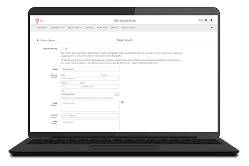The width and height of the screenshot is (249, 166).
Task: Open the user profile icon
Action: 211,20
